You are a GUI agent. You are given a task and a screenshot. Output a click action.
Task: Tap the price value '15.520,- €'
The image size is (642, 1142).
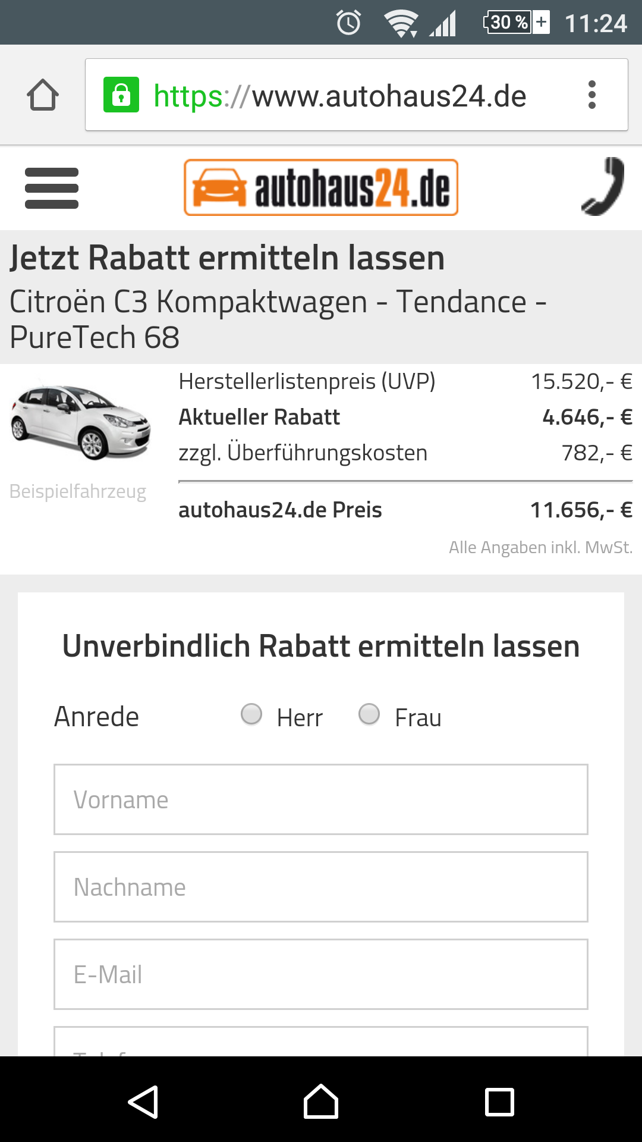pyautogui.click(x=582, y=381)
